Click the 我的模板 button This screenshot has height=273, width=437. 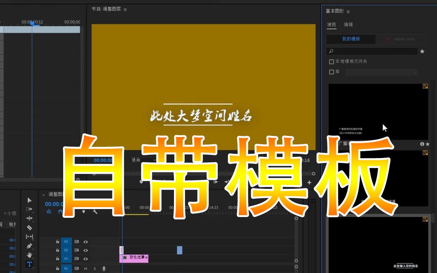350,39
